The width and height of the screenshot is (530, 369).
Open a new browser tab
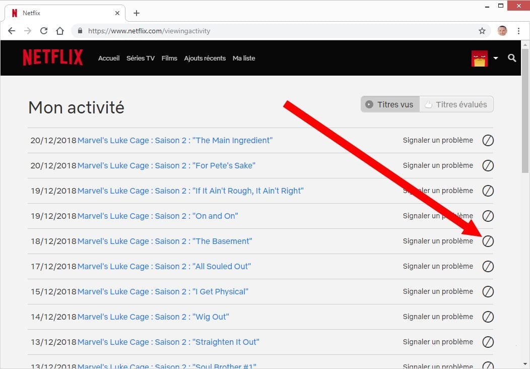136,13
